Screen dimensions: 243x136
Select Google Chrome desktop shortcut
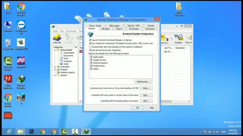[x=8, y=100]
